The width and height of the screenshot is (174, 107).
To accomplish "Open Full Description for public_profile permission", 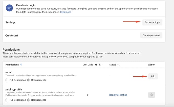I will click(x=18, y=100).
